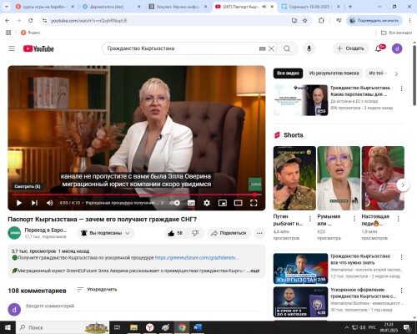This screenshot has width=417, height=334.
Task: Expand the 'Вы подписаны' subscription dropdown
Action: tap(106, 233)
